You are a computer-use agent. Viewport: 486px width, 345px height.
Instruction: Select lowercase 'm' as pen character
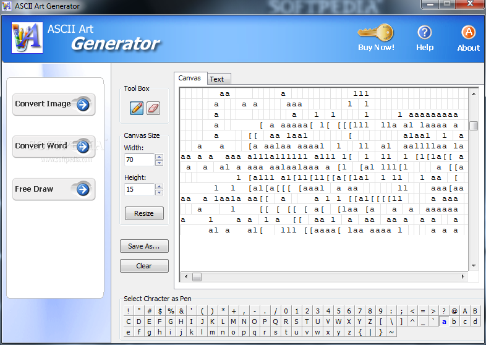(212, 332)
